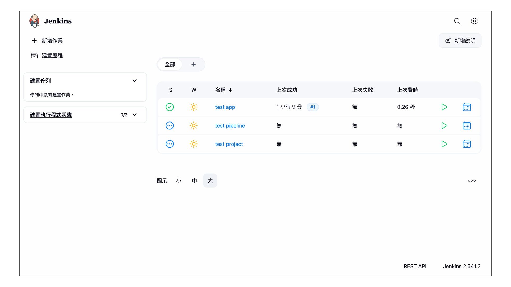Click the 新增說明 button
This screenshot has height=287, width=511.
(x=460, y=41)
